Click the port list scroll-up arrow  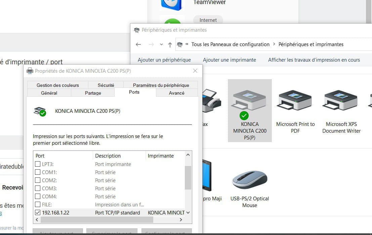coord(188,155)
